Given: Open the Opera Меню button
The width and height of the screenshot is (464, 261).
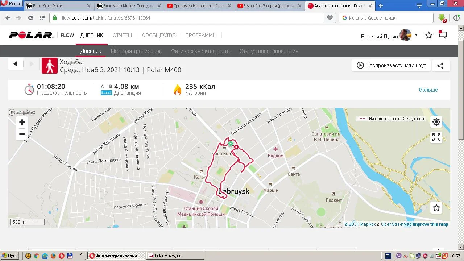Looking at the screenshot, I should tap(11, 4).
